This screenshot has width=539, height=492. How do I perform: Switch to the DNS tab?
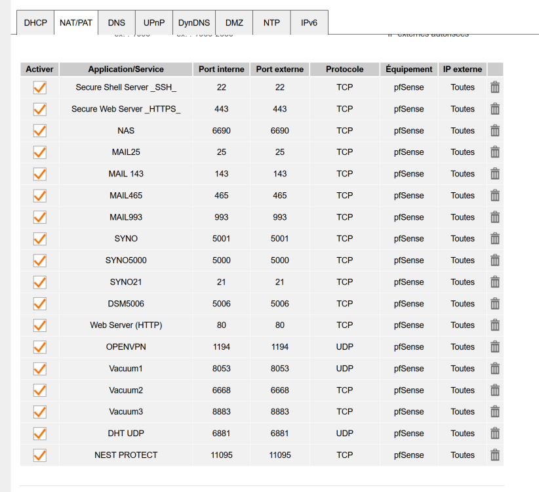pos(117,22)
